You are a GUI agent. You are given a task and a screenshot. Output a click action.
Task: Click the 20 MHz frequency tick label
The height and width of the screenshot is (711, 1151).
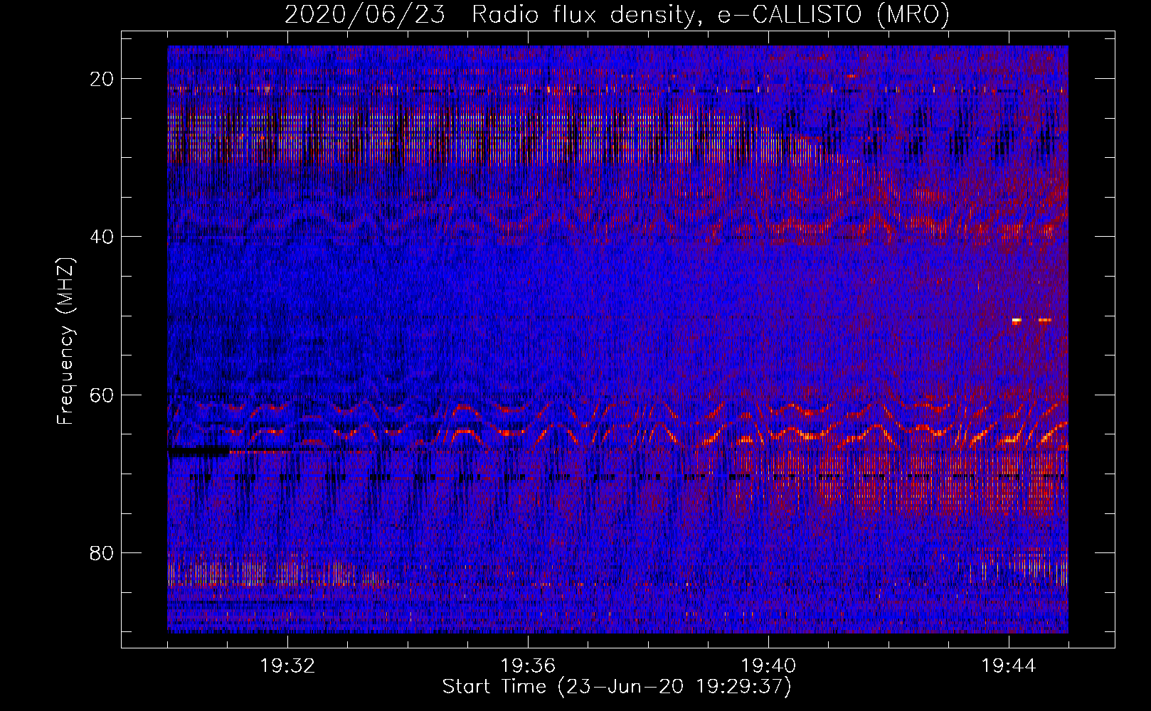[102, 79]
